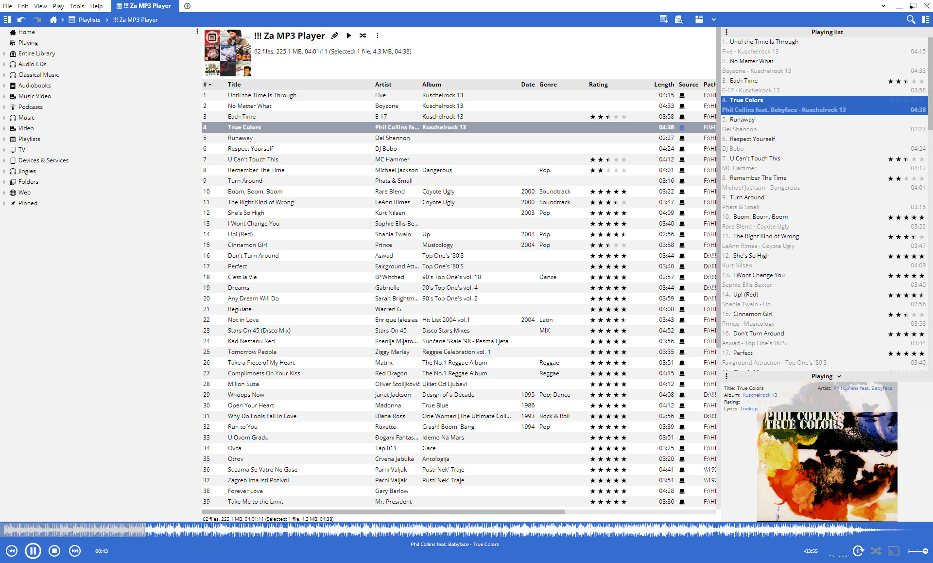933x563 pixels.
Task: Adjust the volume slider in player bar
Action: [918, 551]
